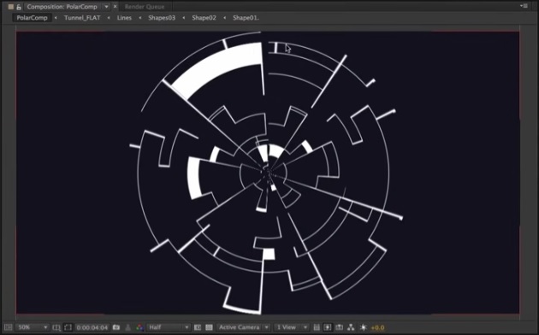Navigate to the Shapes03 composition
This screenshot has width=539, height=335.
click(162, 17)
